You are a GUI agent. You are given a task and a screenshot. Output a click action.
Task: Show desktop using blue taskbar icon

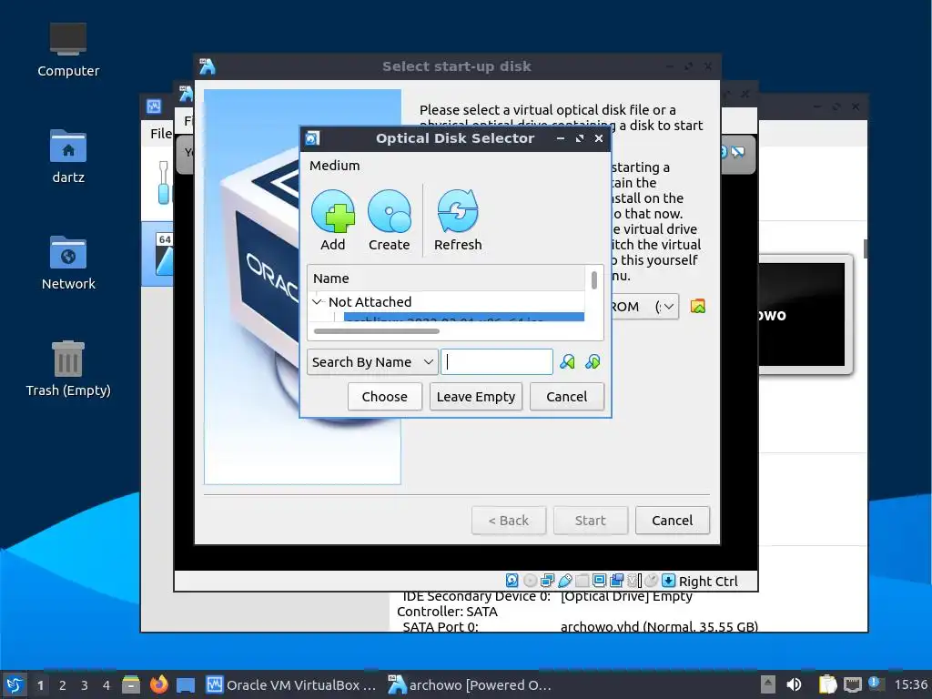click(186, 684)
